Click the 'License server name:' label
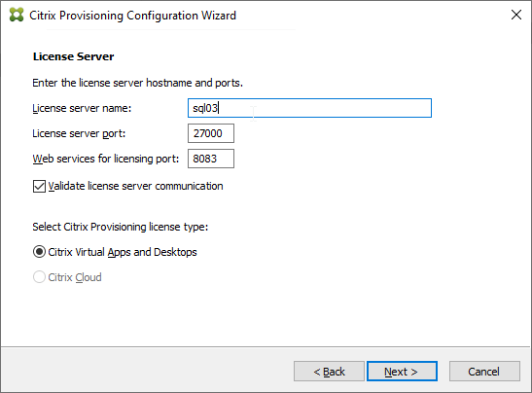 click(x=82, y=108)
